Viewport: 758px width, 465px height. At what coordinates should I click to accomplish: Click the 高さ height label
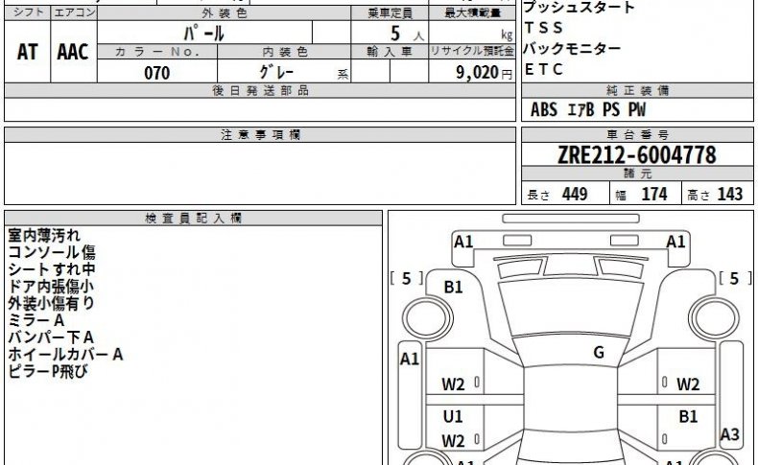[x=699, y=195]
